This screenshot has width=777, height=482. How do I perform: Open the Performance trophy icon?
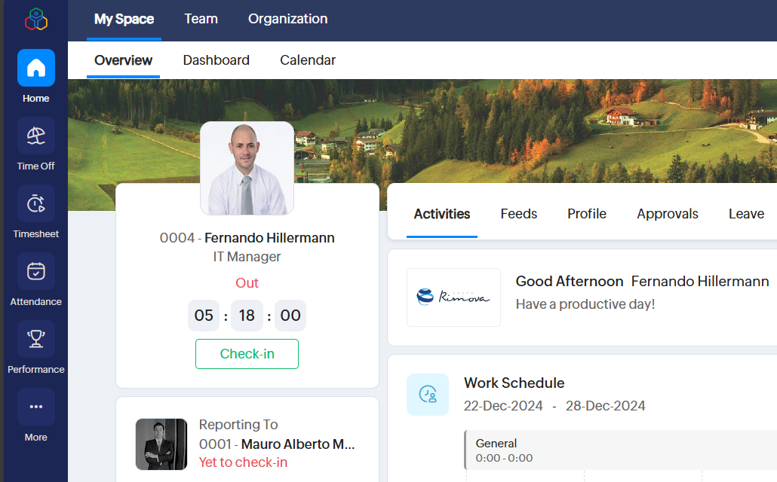[x=36, y=340]
